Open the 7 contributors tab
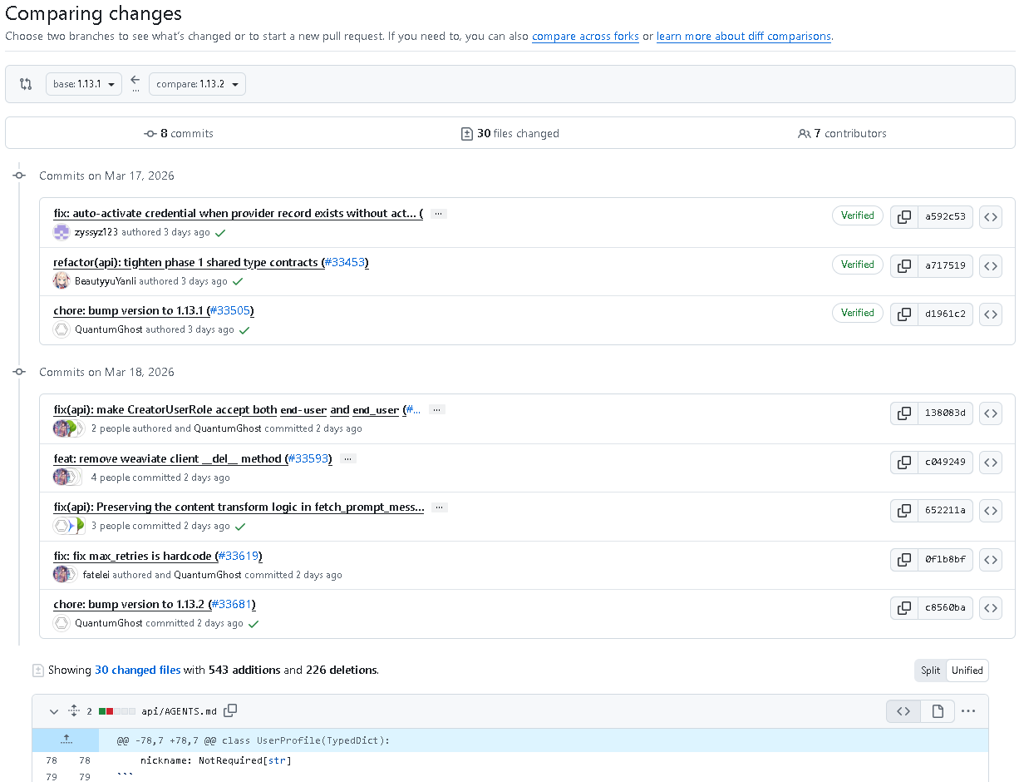 point(842,133)
